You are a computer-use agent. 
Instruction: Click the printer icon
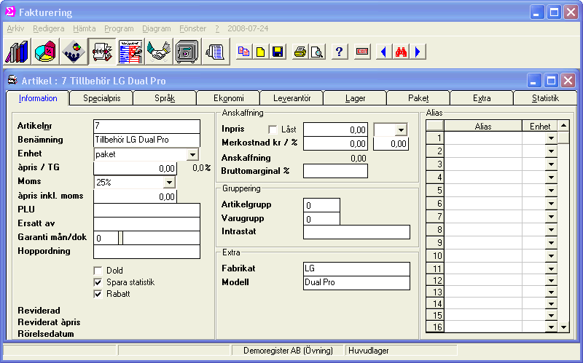pos(299,52)
